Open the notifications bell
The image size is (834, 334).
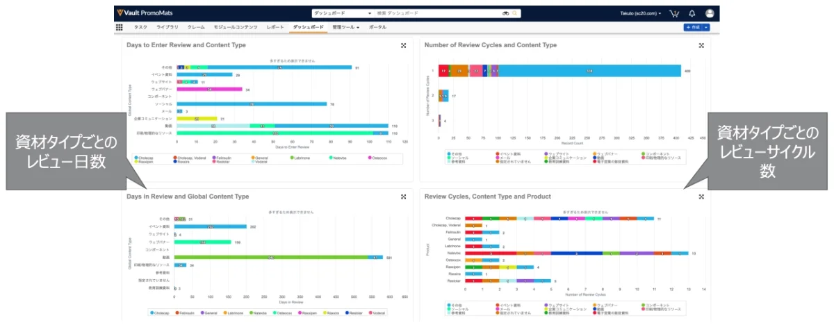[x=692, y=13]
